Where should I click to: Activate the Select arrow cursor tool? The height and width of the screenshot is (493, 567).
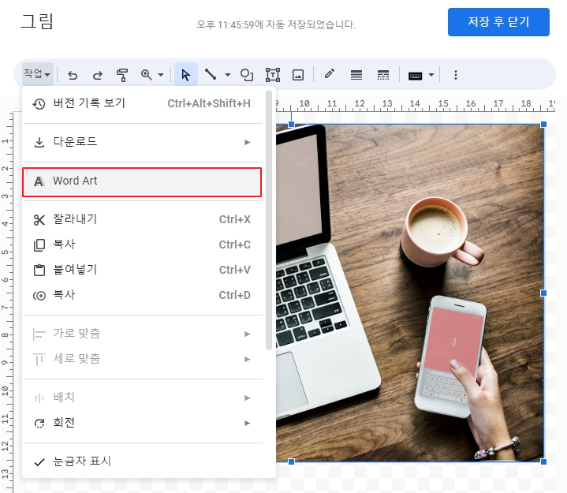point(186,75)
